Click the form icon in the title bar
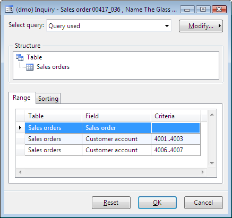The height and width of the screenshot is (218, 232). 9,9
